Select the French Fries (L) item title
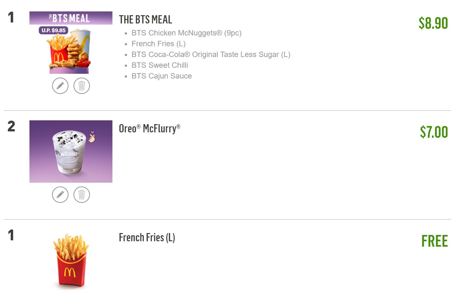This screenshot has width=456, height=297. (x=147, y=237)
